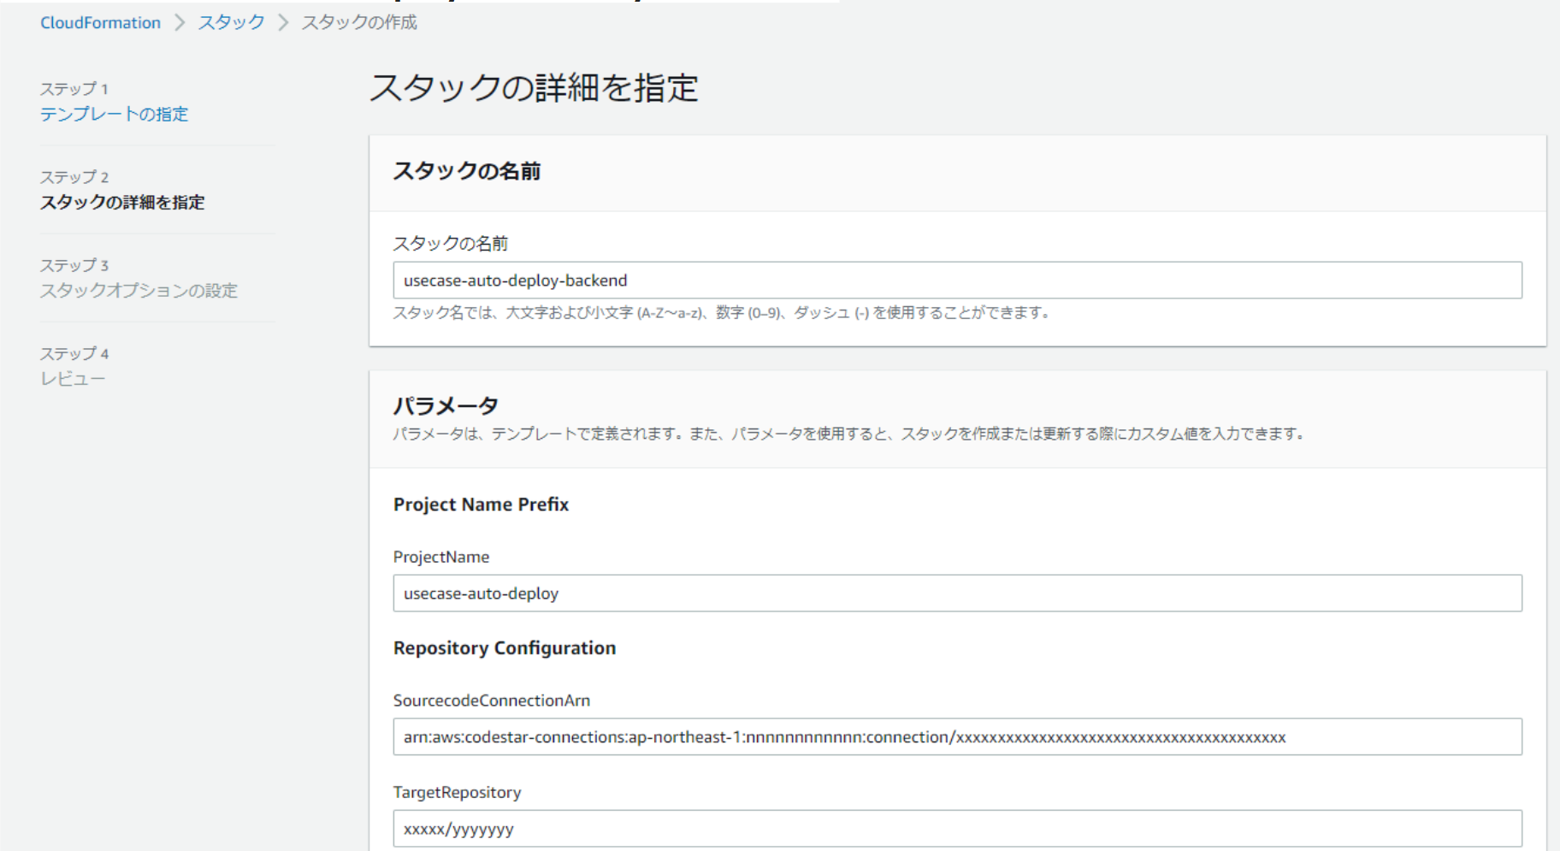This screenshot has height=851, width=1560.
Task: Click the Repository Configuration heading
Action: click(x=505, y=648)
